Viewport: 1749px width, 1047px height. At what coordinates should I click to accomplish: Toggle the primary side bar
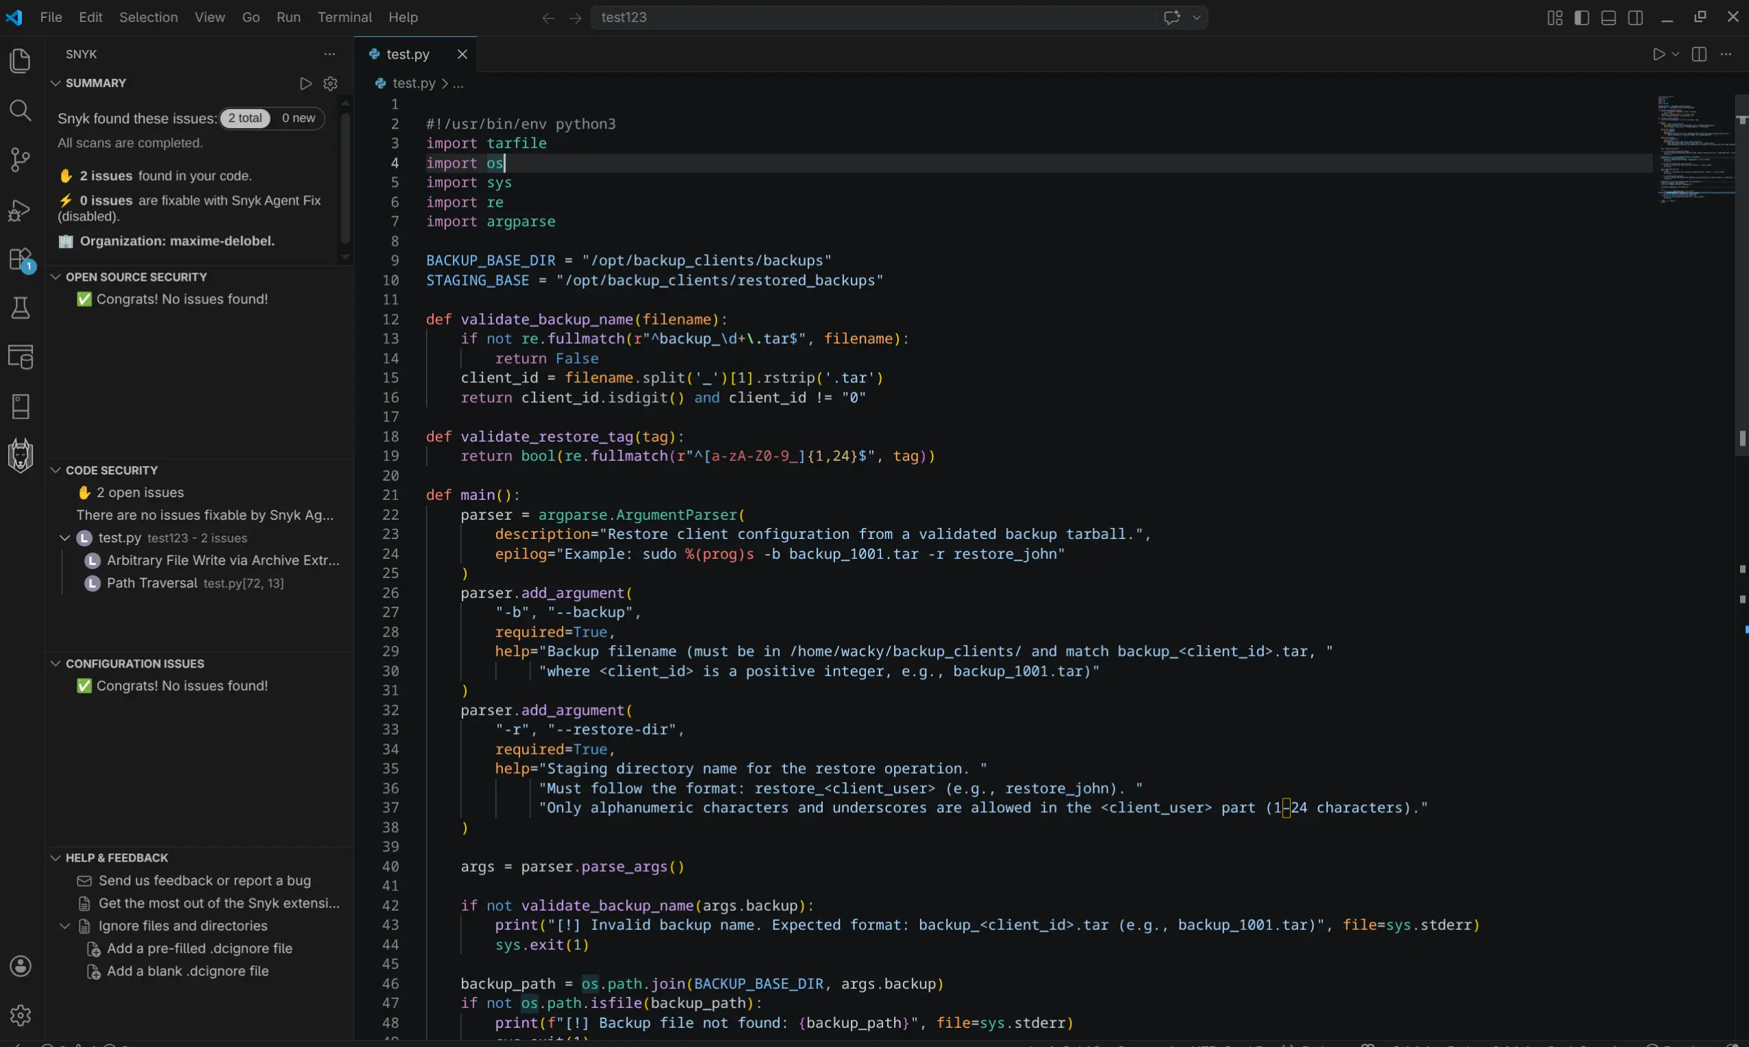tap(1582, 18)
